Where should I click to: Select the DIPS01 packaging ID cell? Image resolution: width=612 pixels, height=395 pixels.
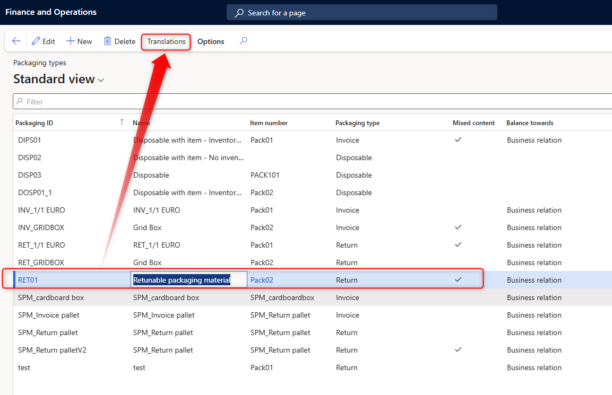[29, 140]
